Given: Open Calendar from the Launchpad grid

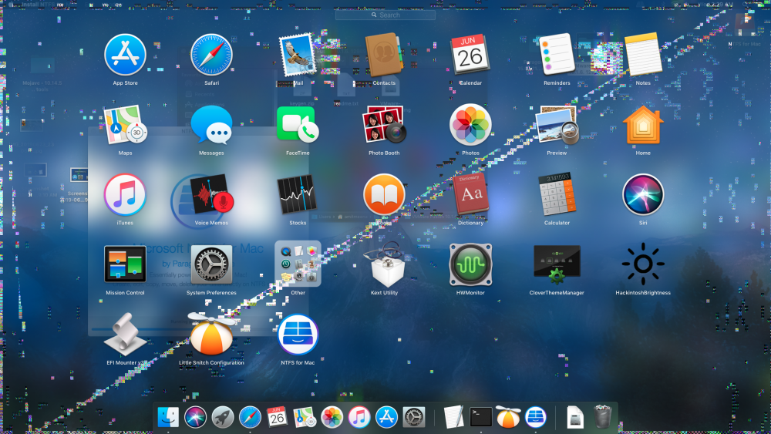Looking at the screenshot, I should (470, 55).
